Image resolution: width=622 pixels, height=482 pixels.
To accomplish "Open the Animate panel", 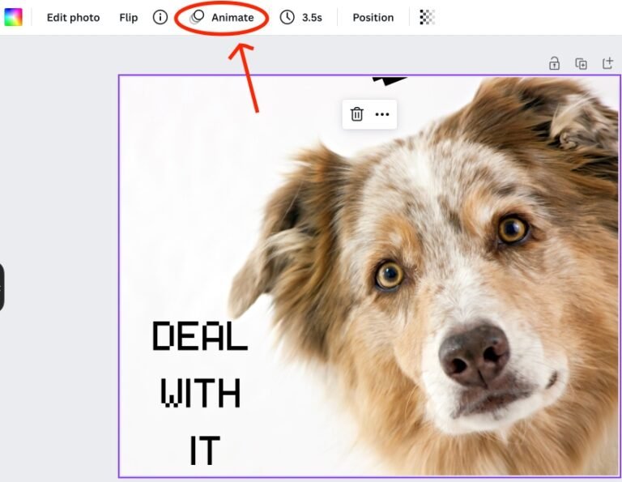I will click(222, 18).
